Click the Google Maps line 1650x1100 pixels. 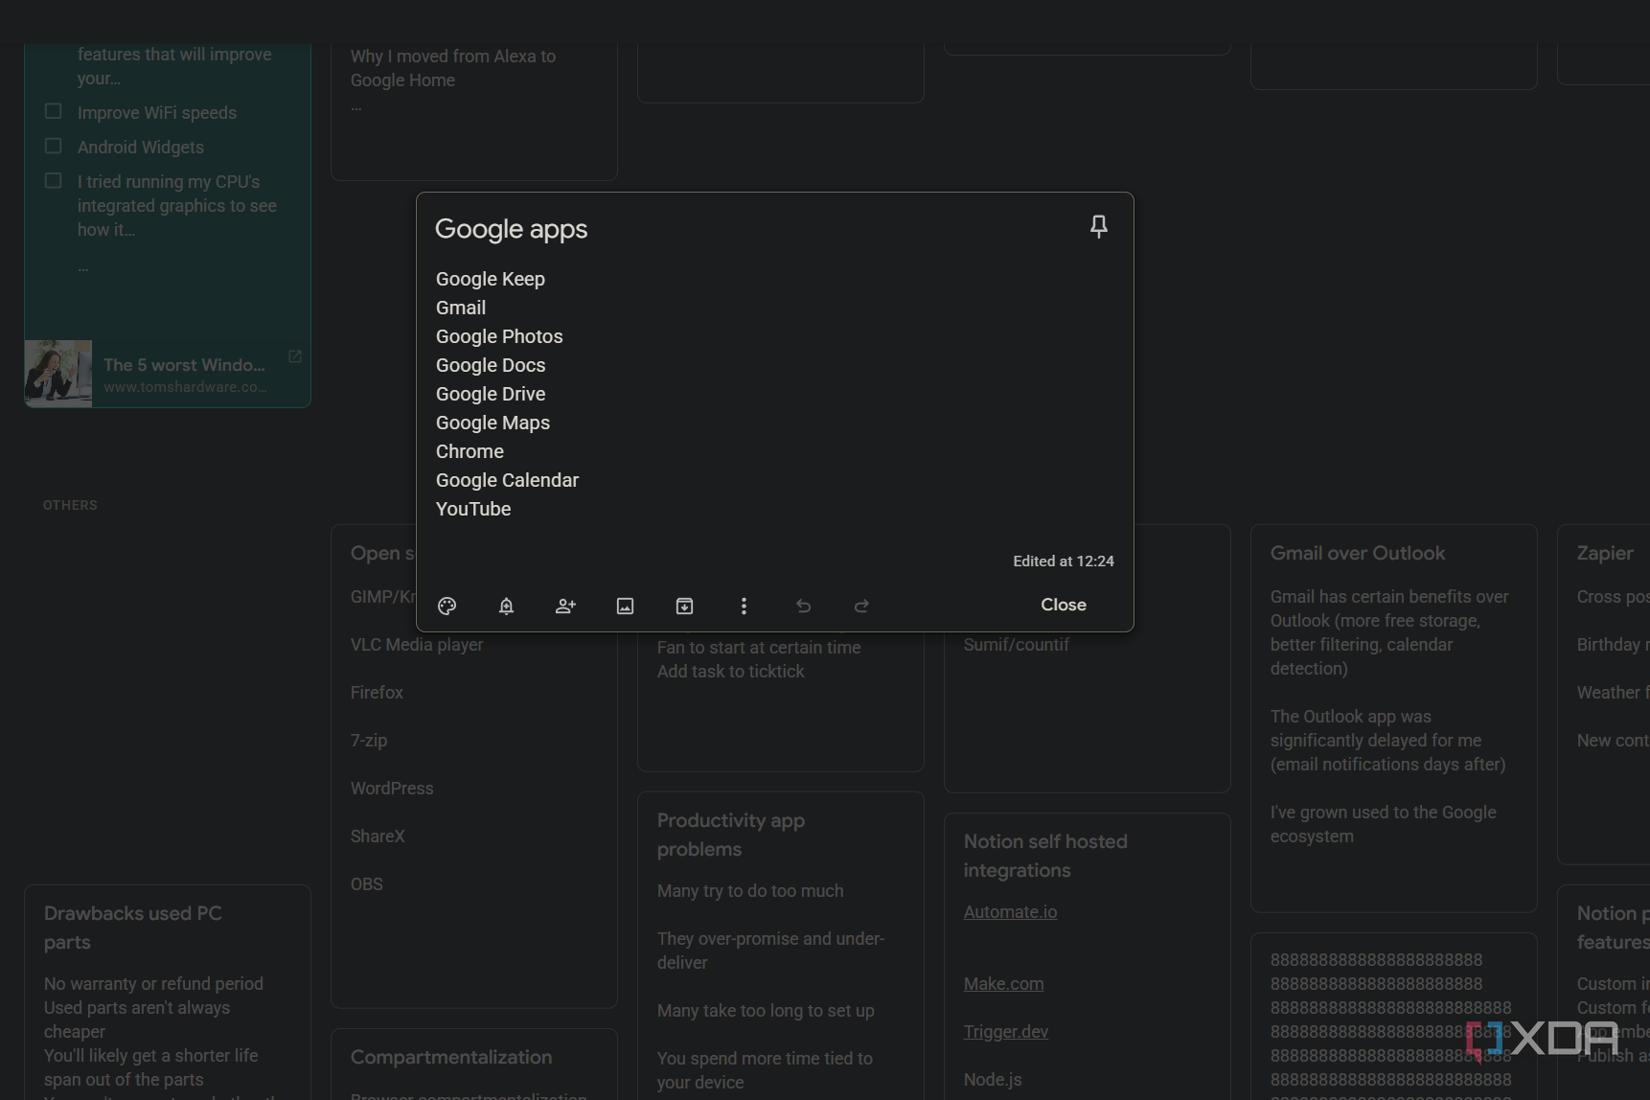coord(493,423)
